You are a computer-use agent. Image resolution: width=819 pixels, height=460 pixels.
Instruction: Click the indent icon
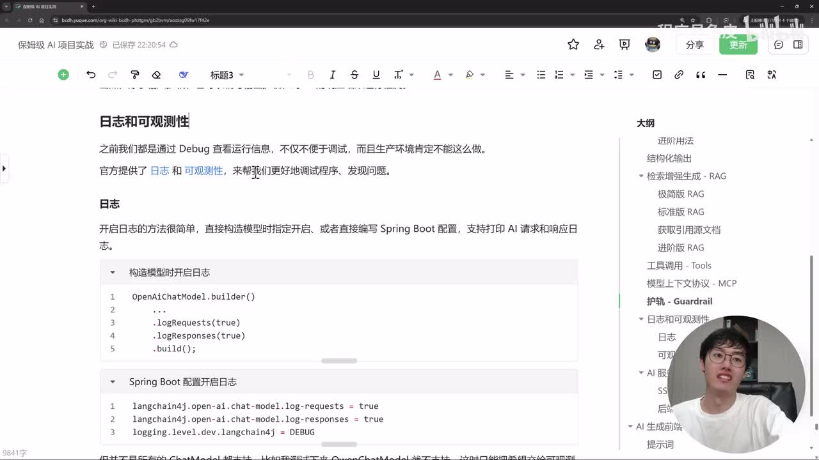point(589,75)
